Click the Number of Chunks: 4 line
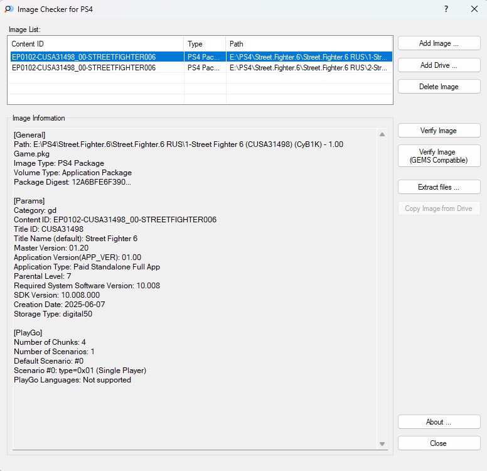The width and height of the screenshot is (487, 471). point(50,342)
